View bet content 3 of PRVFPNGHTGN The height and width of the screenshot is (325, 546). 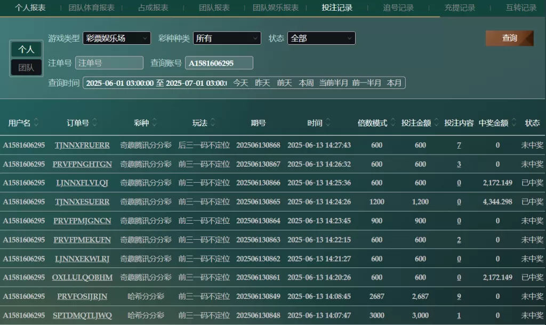tap(459, 164)
